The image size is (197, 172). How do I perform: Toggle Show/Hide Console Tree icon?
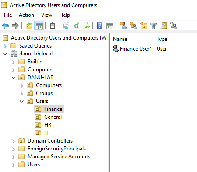[x=39, y=26]
